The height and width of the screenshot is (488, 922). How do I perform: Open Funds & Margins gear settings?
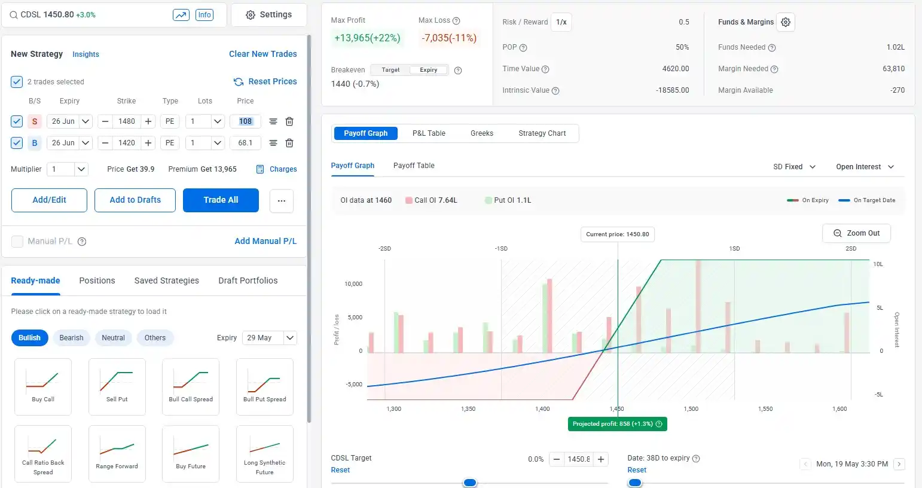point(786,22)
